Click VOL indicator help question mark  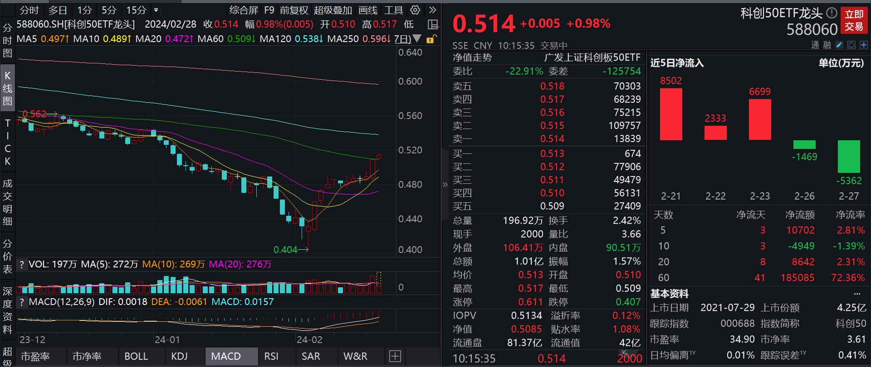(x=21, y=264)
